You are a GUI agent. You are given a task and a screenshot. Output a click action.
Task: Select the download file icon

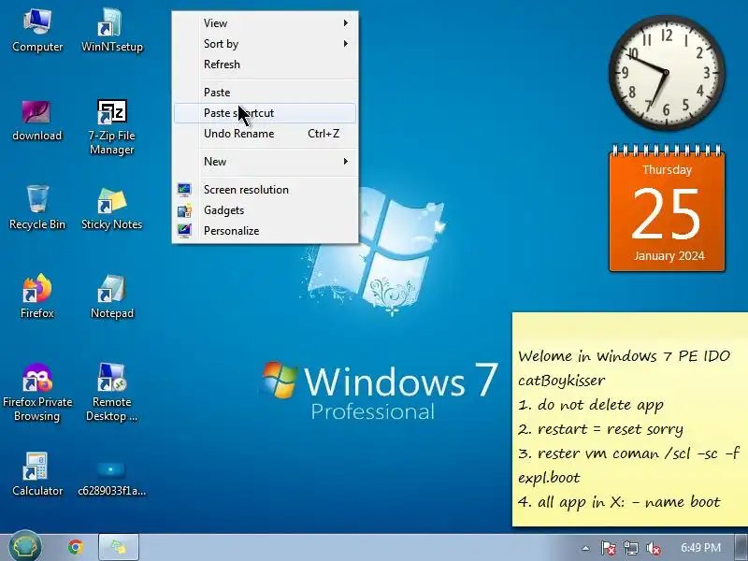click(x=37, y=122)
